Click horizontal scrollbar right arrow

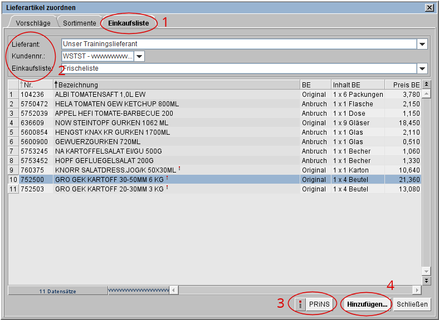pyautogui.click(x=417, y=291)
